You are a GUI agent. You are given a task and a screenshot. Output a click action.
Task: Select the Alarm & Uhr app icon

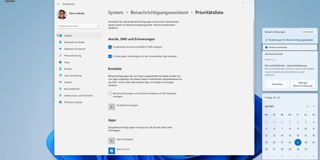112,151
